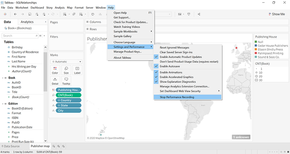This screenshot has height=154, width=290.
Task: Click the Redo forward arrow
Action: 23,14
